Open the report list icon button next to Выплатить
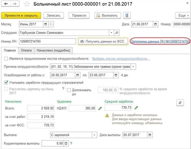191x149 pixels. tap(127, 16)
